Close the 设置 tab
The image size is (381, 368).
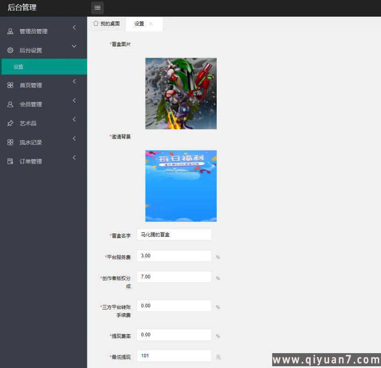pyautogui.click(x=151, y=24)
